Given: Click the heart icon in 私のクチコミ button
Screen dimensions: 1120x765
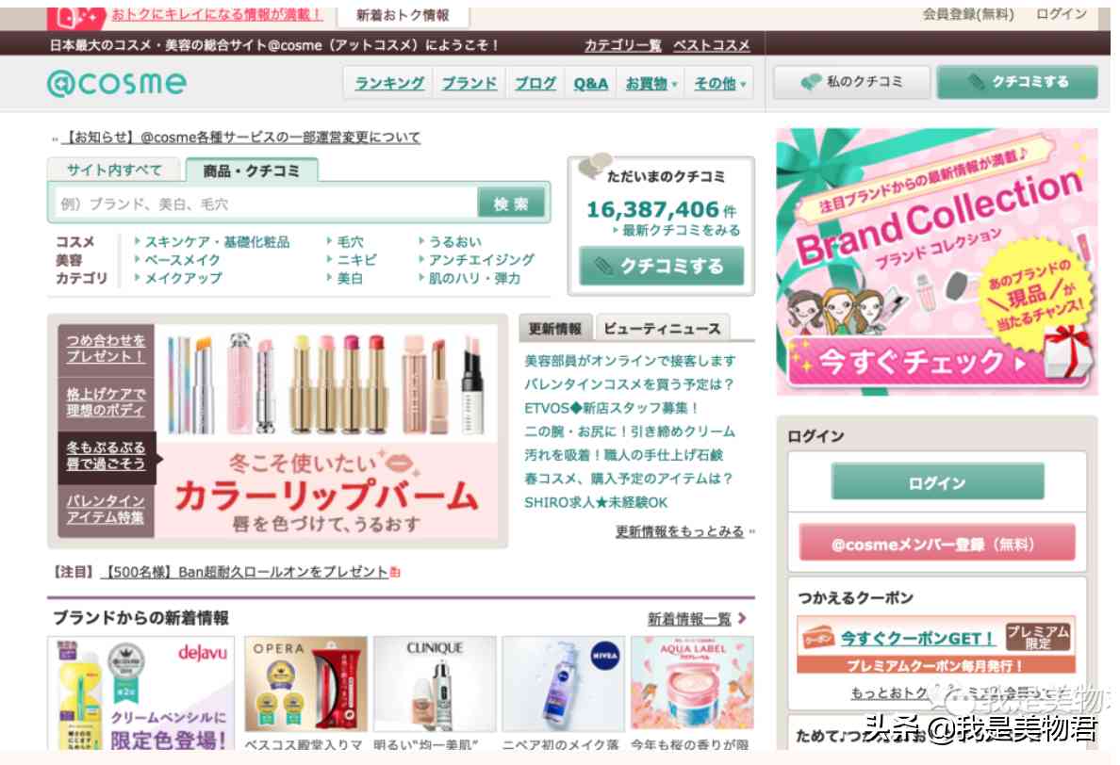Looking at the screenshot, I should 811,82.
